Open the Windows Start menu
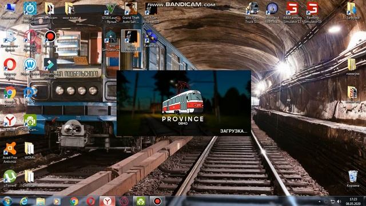Viewport: 366px width, 206px height. click(7, 201)
